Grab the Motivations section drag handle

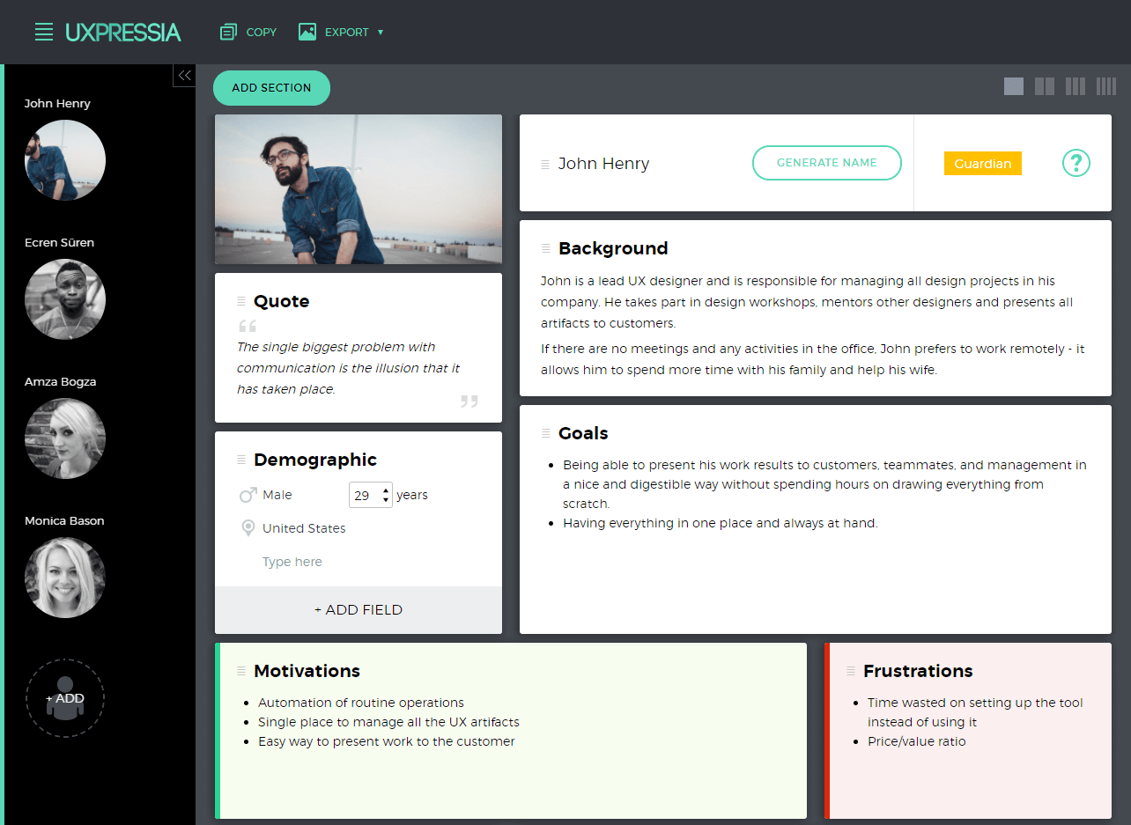tap(241, 672)
